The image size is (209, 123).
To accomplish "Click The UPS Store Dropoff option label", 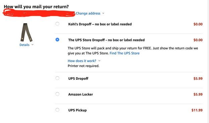I will pyautogui.click(x=107, y=40).
